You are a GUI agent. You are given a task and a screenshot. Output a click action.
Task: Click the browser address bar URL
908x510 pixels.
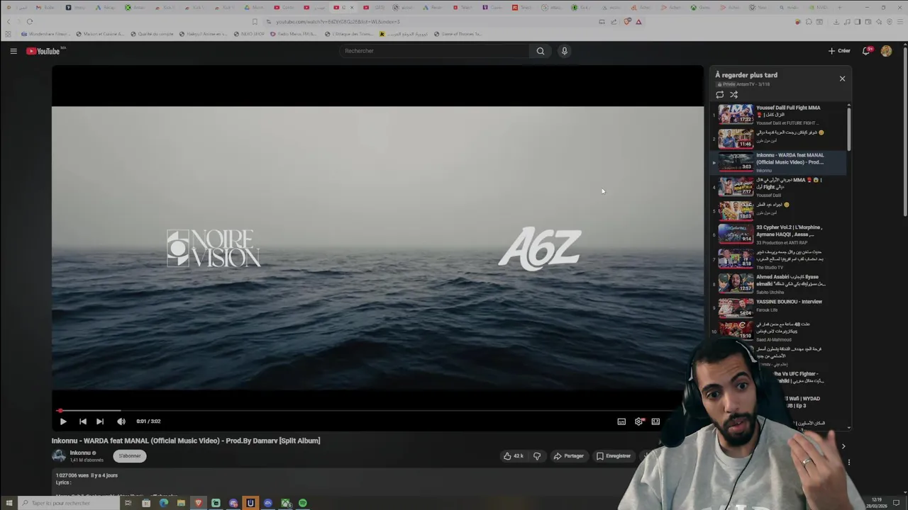[x=338, y=22]
